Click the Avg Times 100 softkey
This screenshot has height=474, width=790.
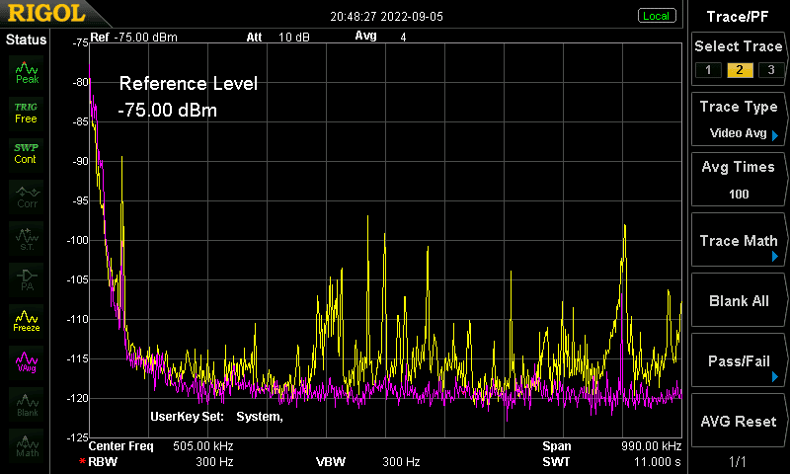pos(738,180)
